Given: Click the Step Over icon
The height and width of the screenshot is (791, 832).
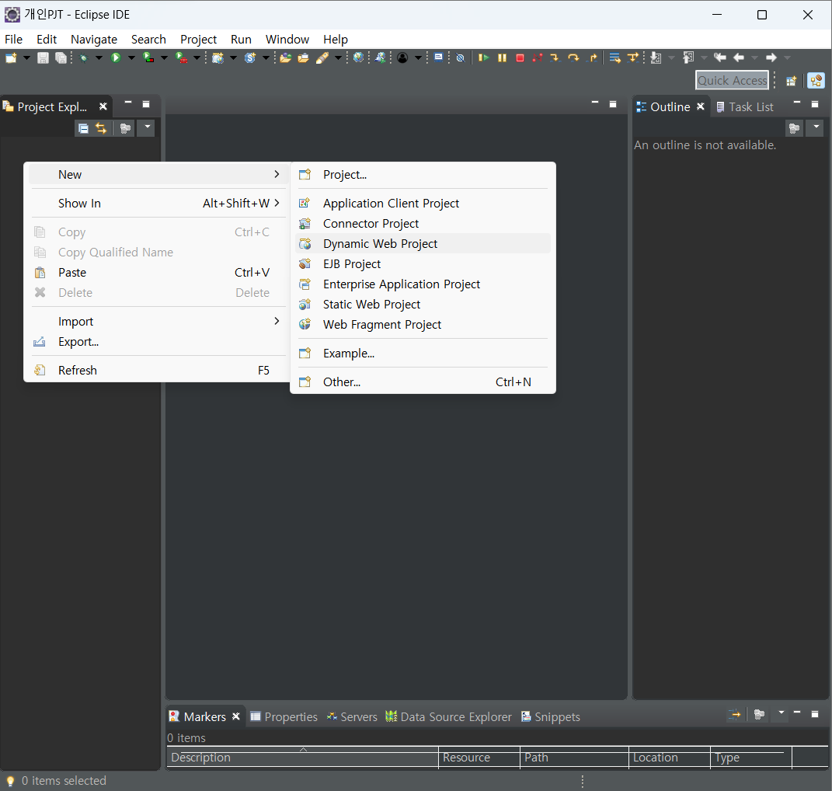Looking at the screenshot, I should point(573,57).
